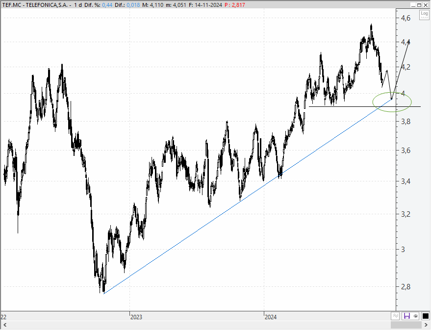This screenshot has width=431, height=330.
Task: Click the TEF.MC - TELEFONICA,S.A. title text
Action: tap(35, 5)
